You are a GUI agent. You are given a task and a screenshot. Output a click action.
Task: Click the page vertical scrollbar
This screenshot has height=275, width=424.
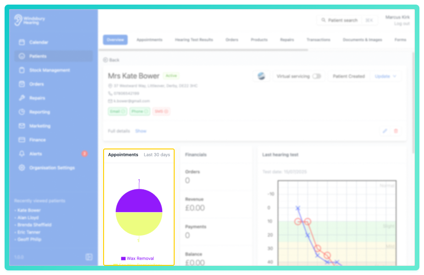pyautogui.click(x=413, y=103)
